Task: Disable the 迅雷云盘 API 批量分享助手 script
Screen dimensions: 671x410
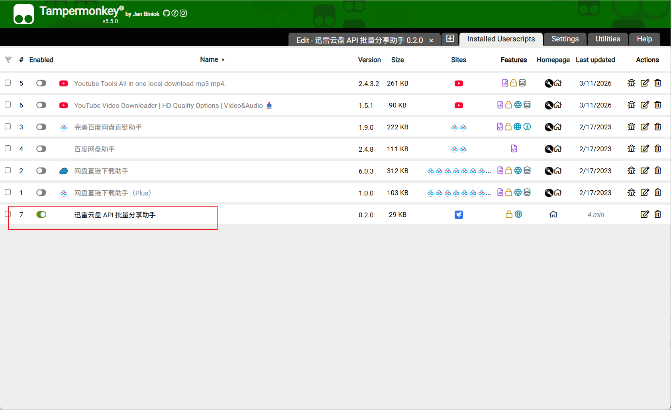Action: (x=41, y=215)
